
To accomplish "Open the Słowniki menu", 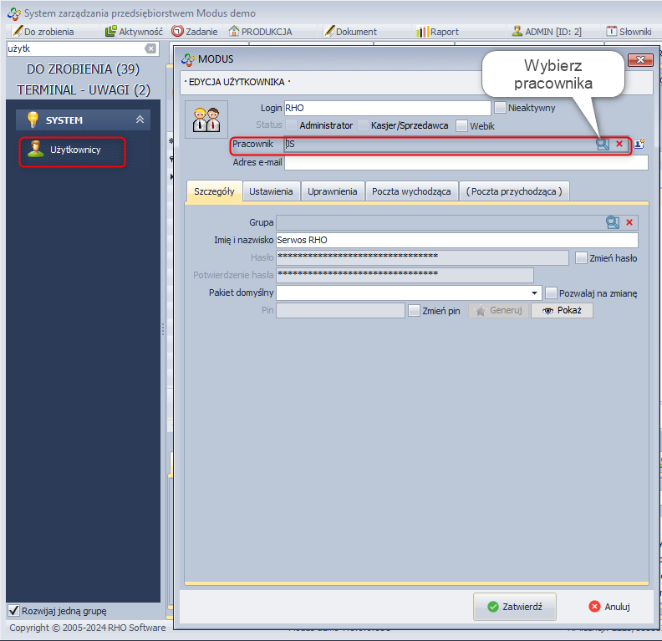I will (629, 32).
